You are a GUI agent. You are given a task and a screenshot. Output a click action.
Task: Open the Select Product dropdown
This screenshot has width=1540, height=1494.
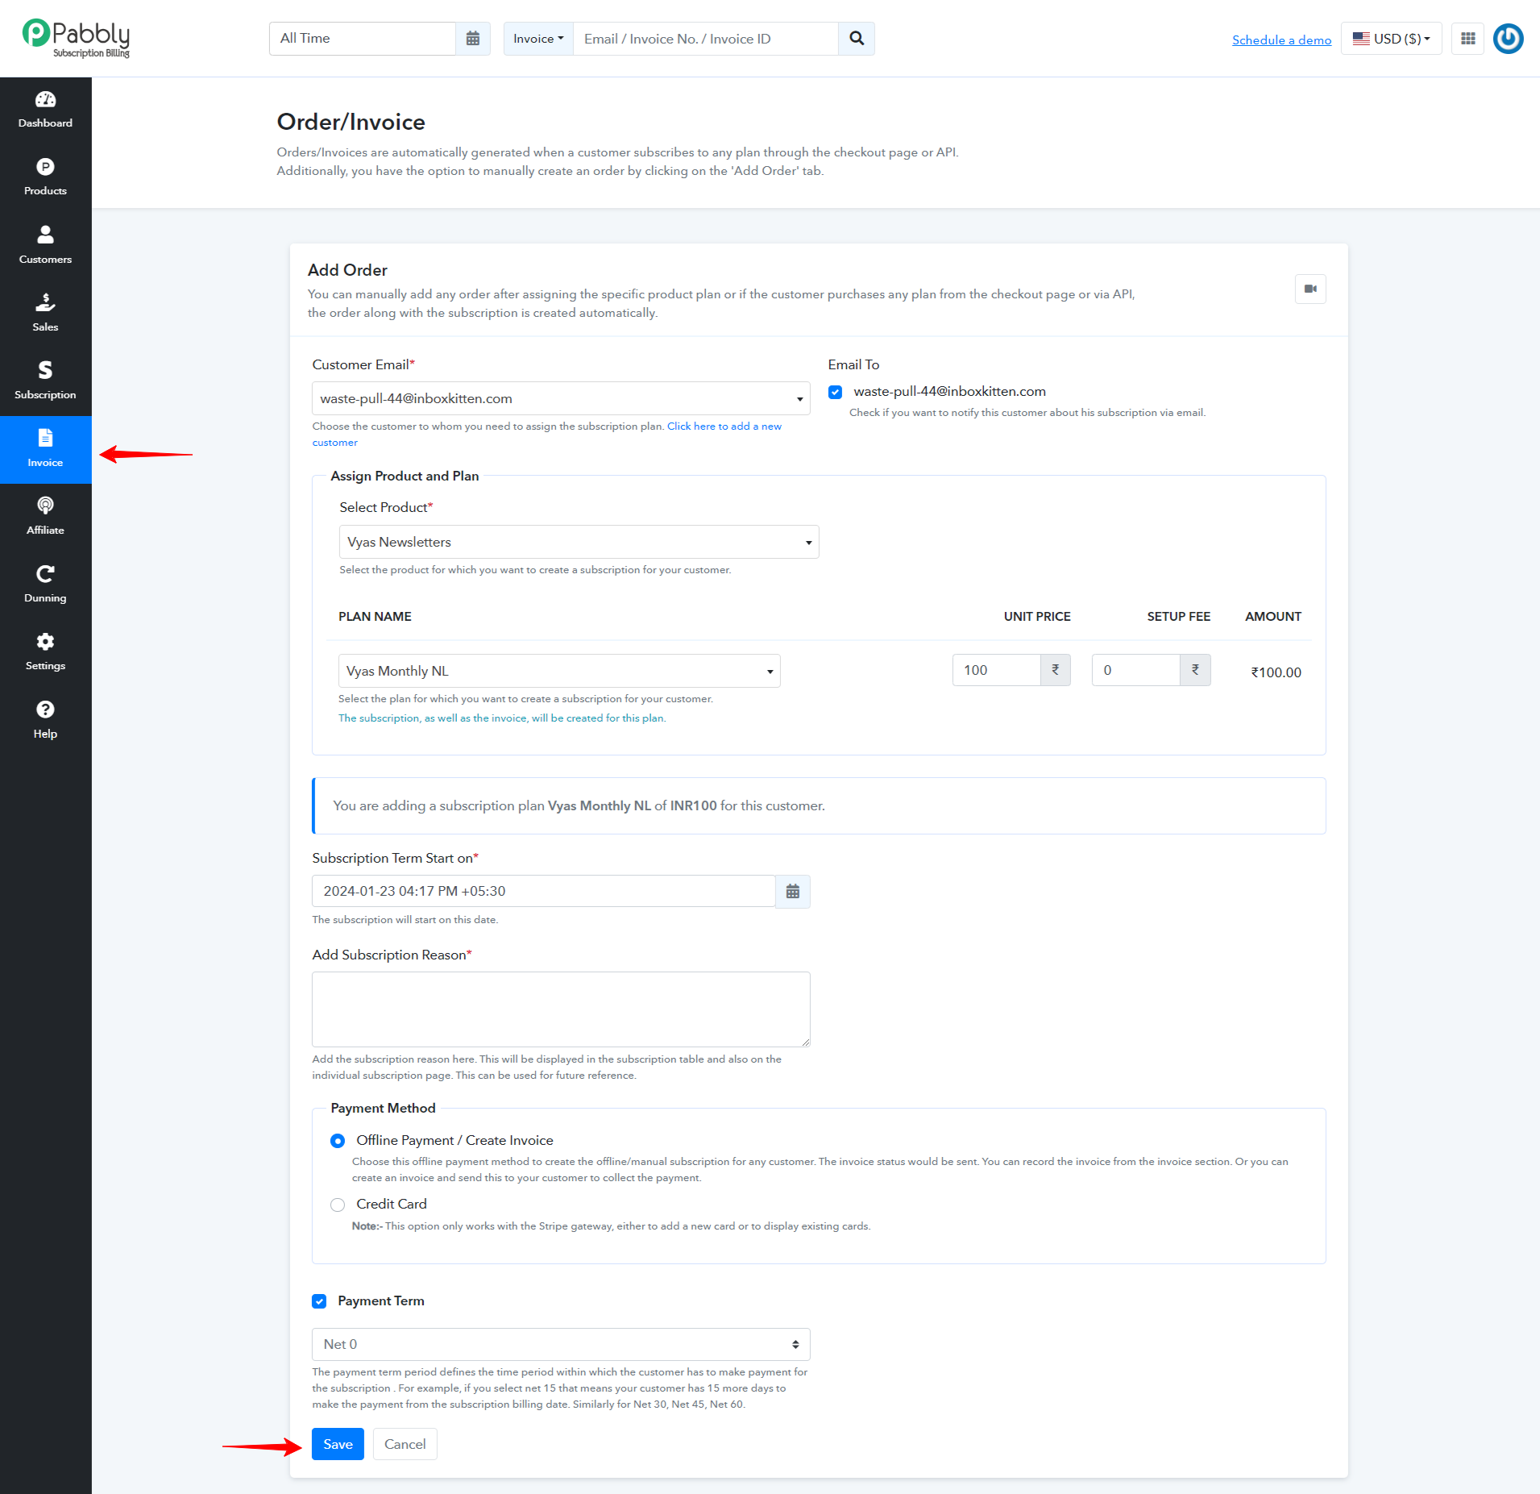579,542
